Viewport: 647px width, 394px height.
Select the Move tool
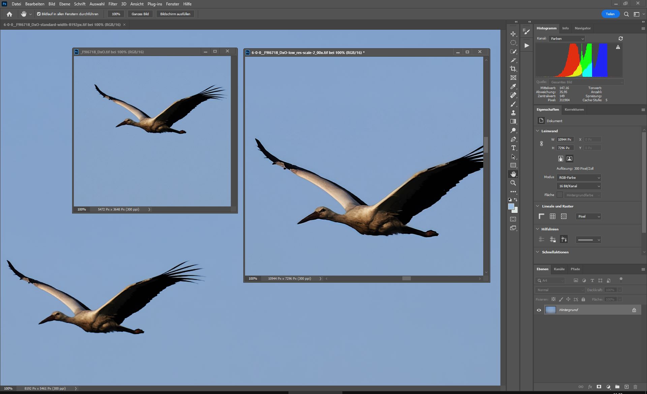(513, 34)
